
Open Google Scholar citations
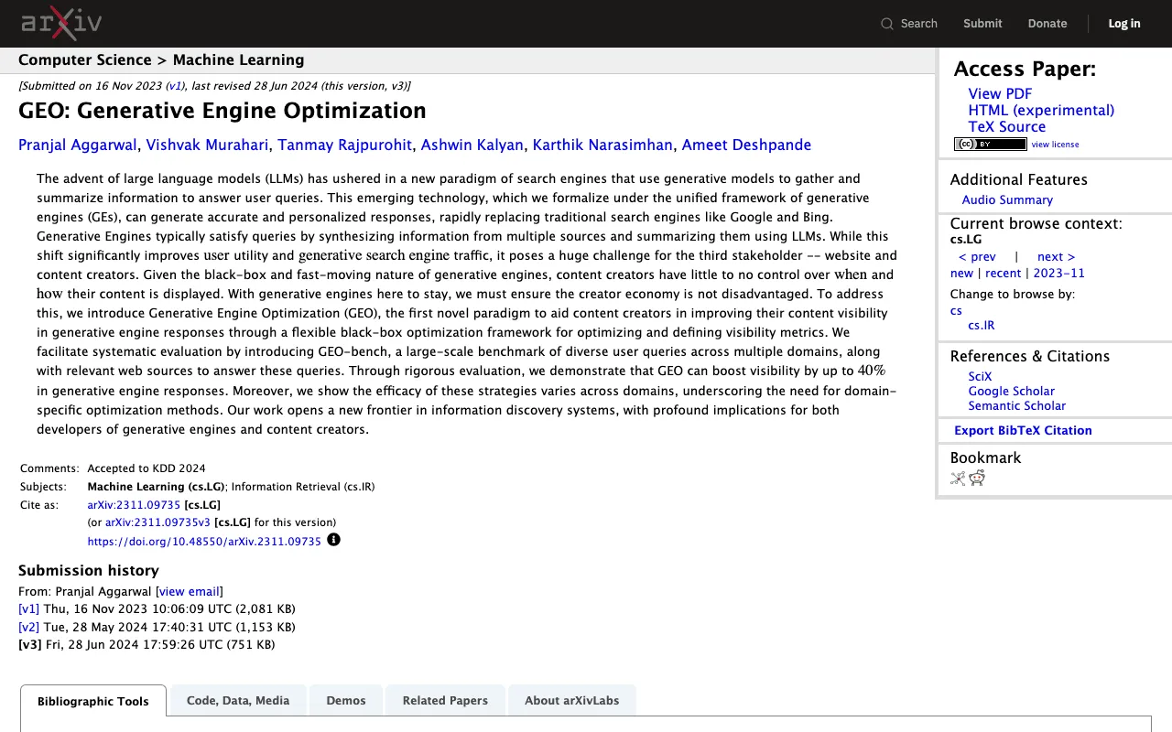click(x=1012, y=392)
